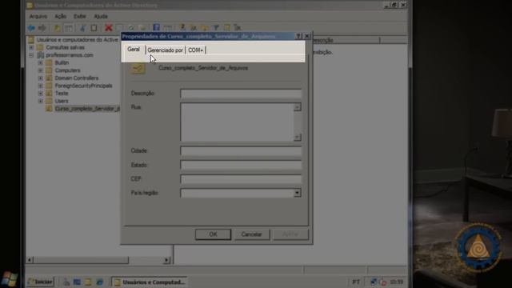Screen dimensions: 512x288
Task: Click the tree pane left scroll arrow
Action: pyautogui.click(x=30, y=260)
